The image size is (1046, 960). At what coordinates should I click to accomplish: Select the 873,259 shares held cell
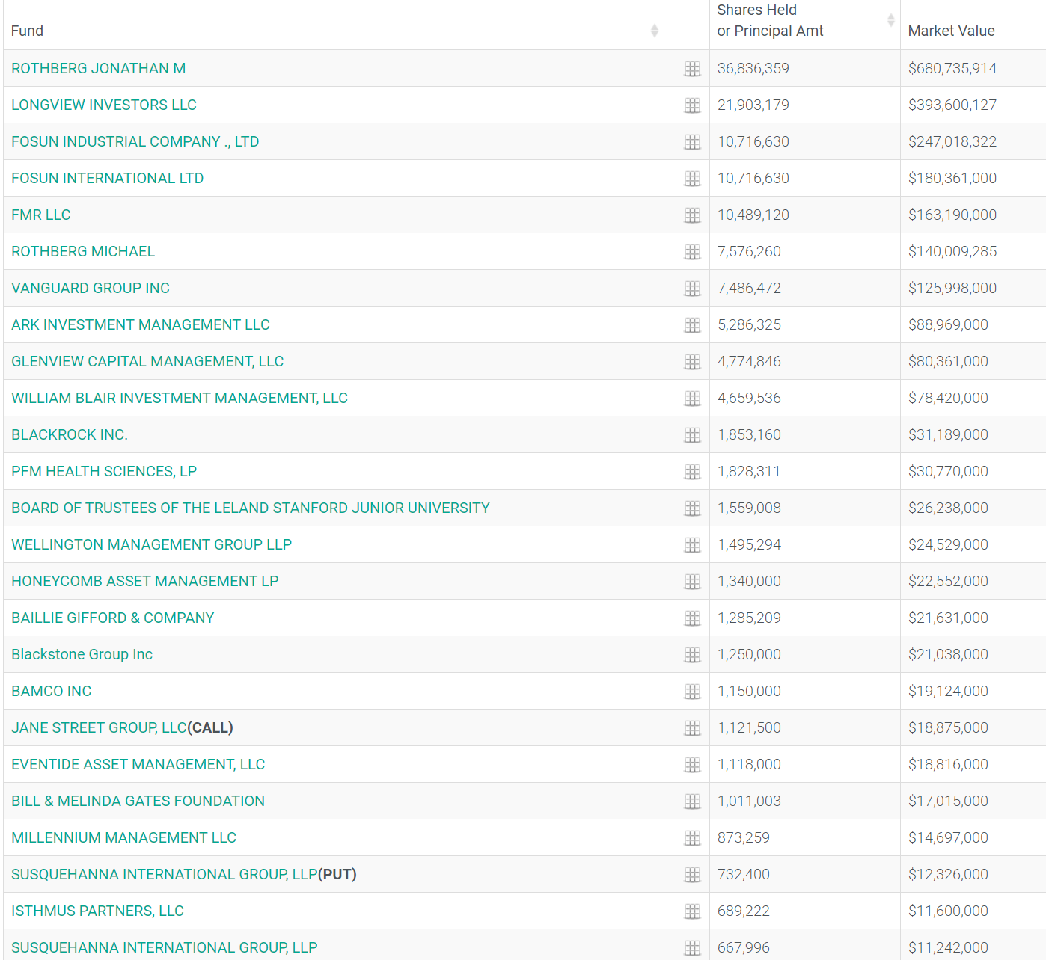point(744,837)
